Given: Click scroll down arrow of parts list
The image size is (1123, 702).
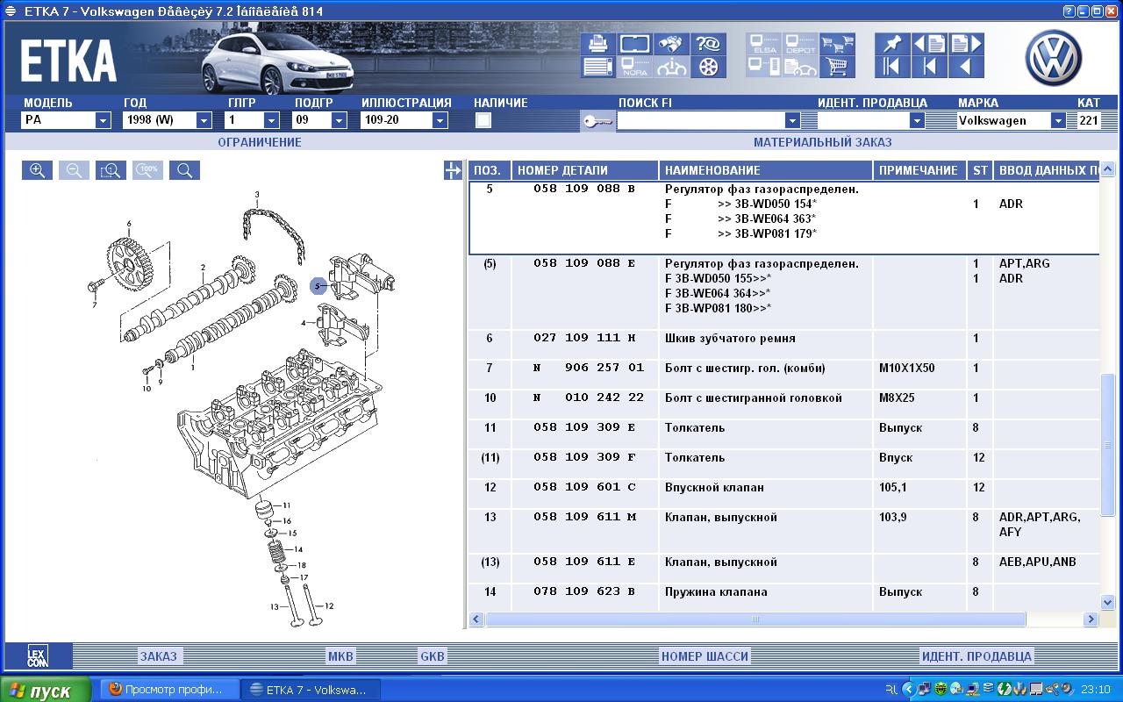Looking at the screenshot, I should coord(1107,602).
